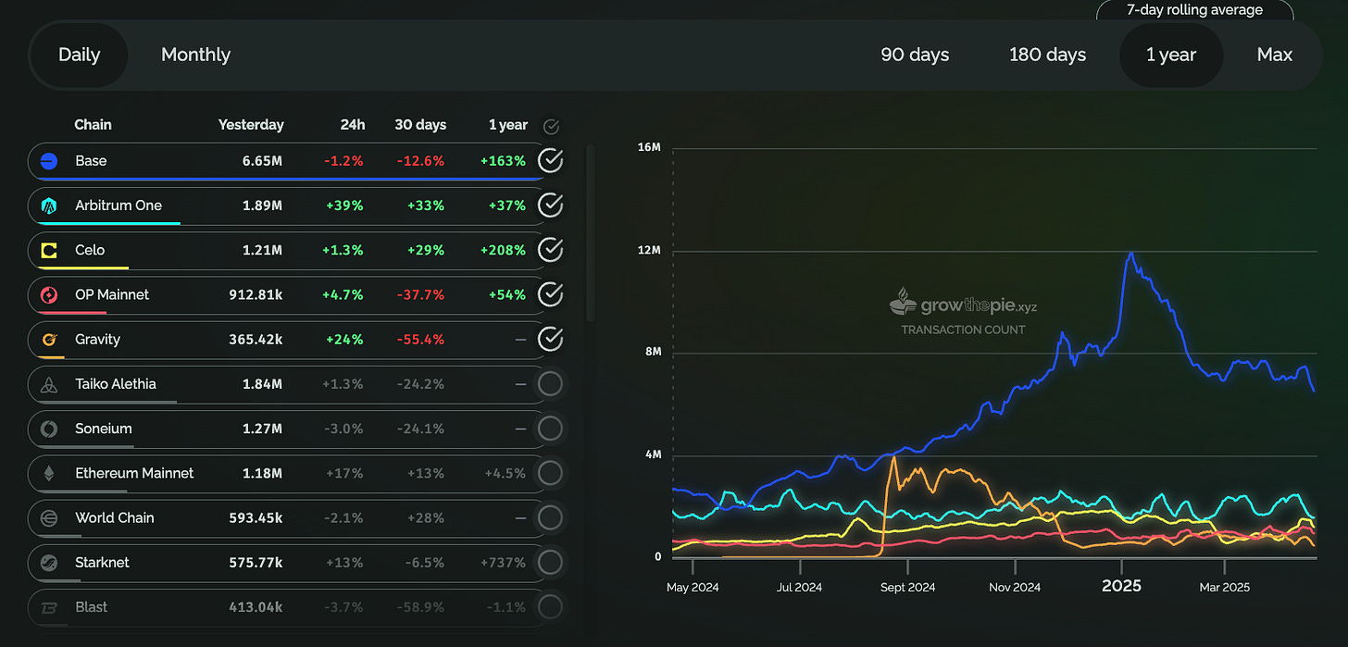
Task: Click Soneium's 1.27M value
Action: 262,429
